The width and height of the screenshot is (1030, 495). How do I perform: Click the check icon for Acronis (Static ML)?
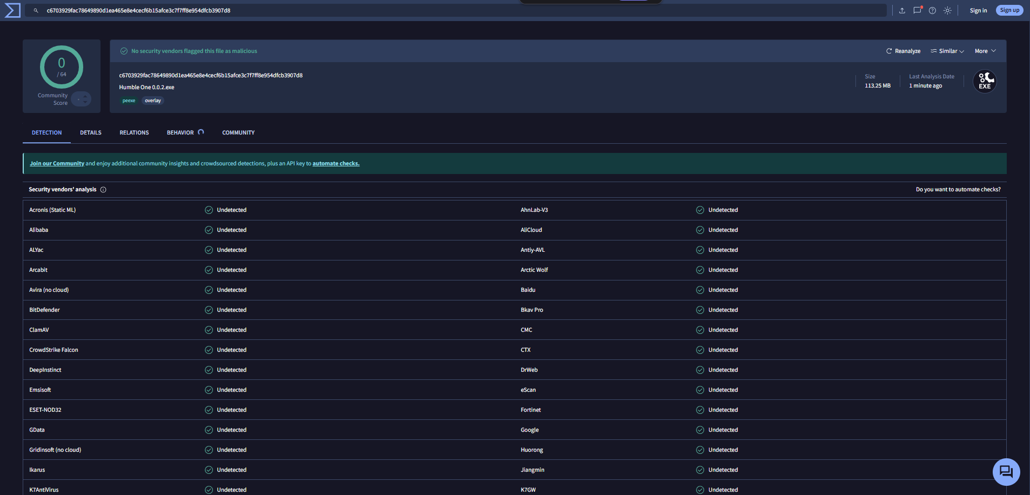click(209, 210)
